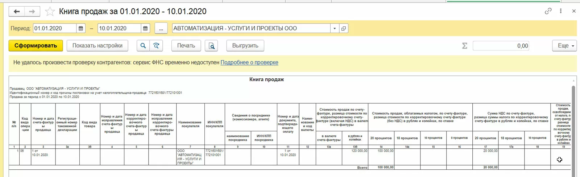Select operation code cell 06
This screenshot has width=580, height=177.
pyautogui.click(x=25, y=157)
